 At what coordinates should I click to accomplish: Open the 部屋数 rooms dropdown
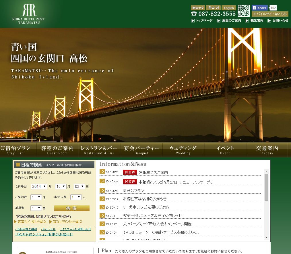[x=36, y=208]
